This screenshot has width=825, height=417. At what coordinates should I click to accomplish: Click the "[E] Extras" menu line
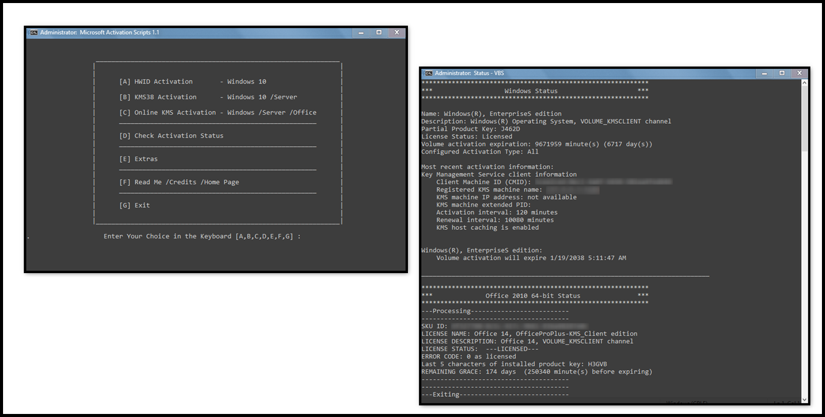[138, 159]
